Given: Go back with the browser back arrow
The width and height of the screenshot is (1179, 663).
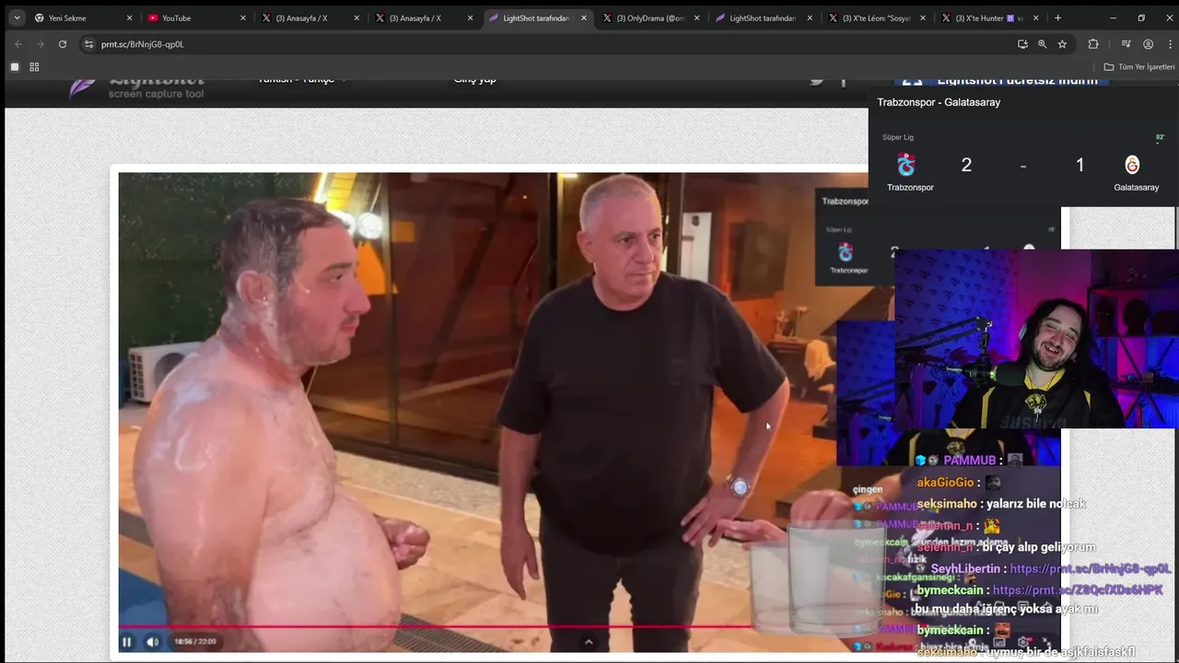Looking at the screenshot, I should (18, 44).
